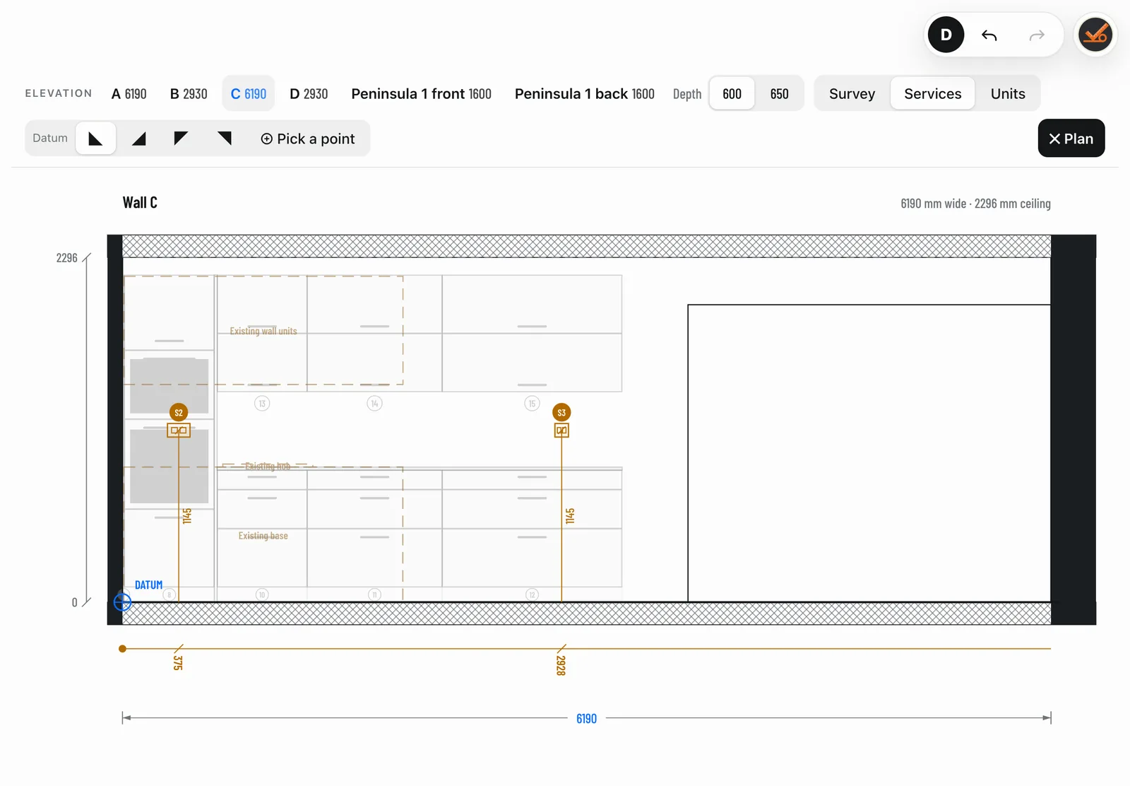Click the redo arrow icon
The height and width of the screenshot is (786, 1130).
coord(1036,35)
